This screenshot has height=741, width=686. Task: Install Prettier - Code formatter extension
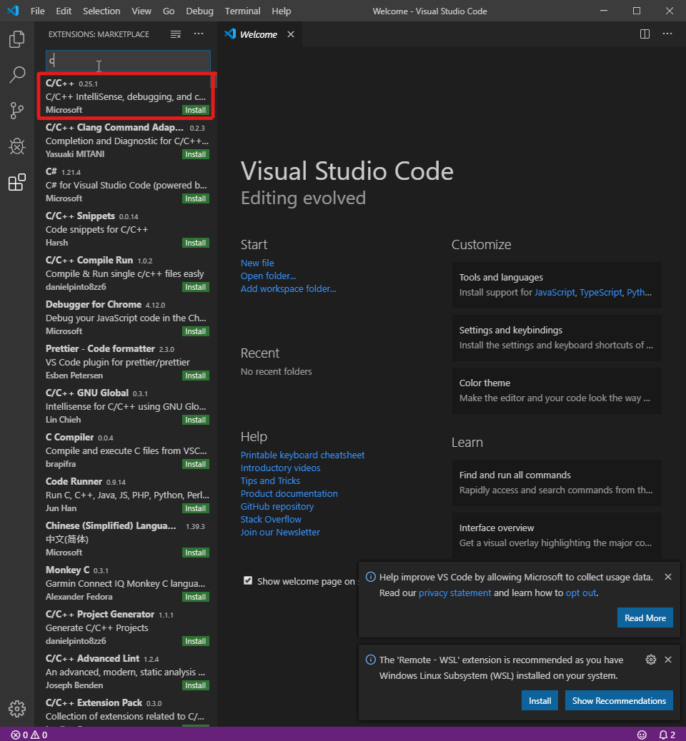(195, 375)
